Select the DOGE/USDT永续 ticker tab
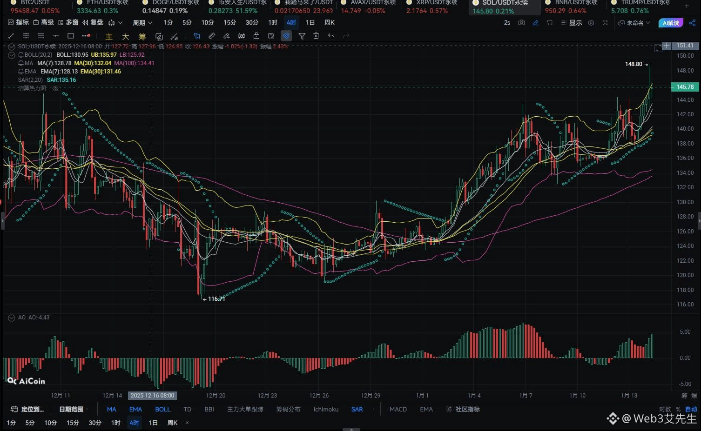The width and height of the screenshot is (701, 431). (x=170, y=7)
